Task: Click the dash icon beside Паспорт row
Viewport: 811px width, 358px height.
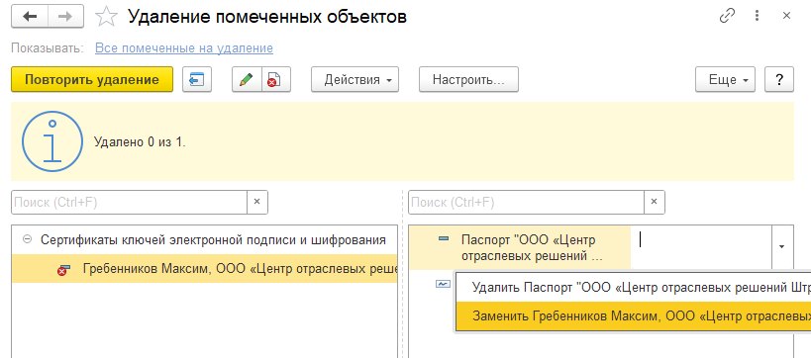Action: coord(444,239)
